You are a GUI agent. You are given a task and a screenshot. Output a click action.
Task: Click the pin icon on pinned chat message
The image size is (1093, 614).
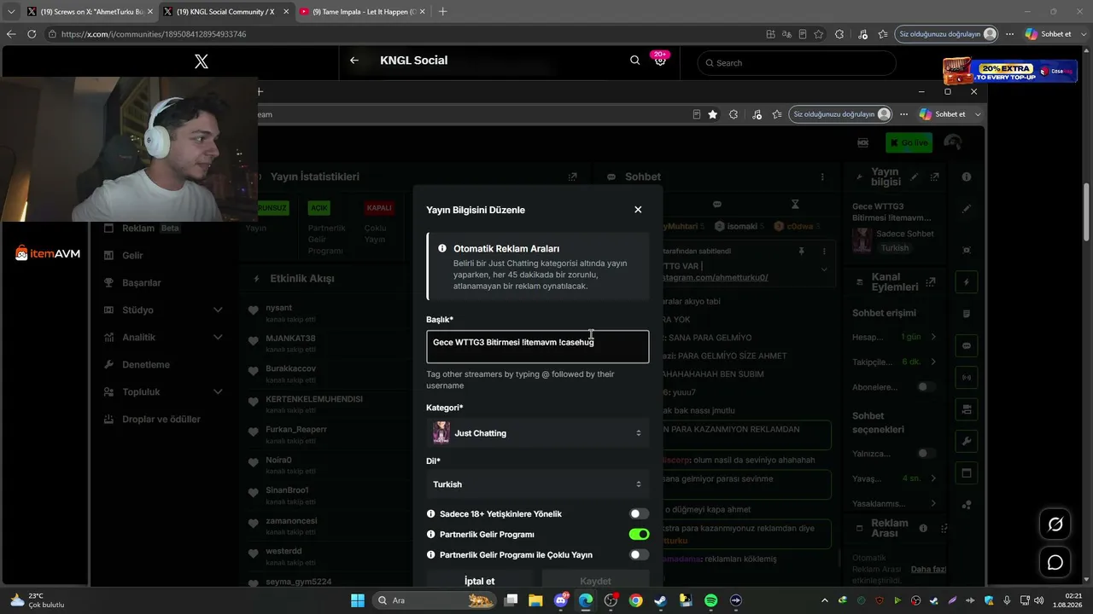pyautogui.click(x=801, y=252)
